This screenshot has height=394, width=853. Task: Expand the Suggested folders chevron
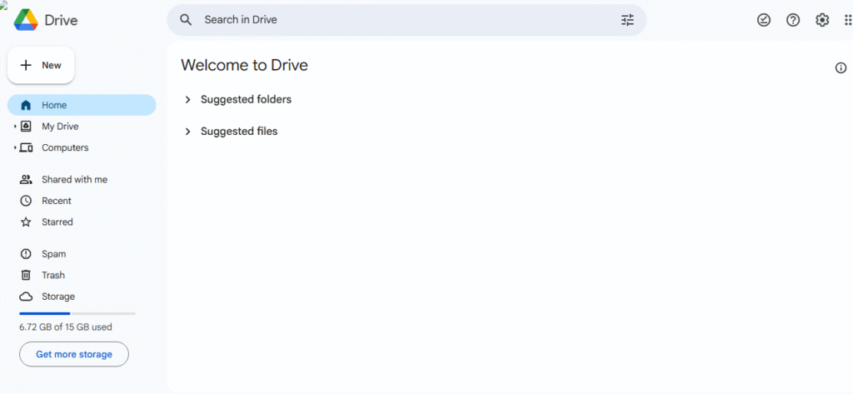tap(187, 100)
